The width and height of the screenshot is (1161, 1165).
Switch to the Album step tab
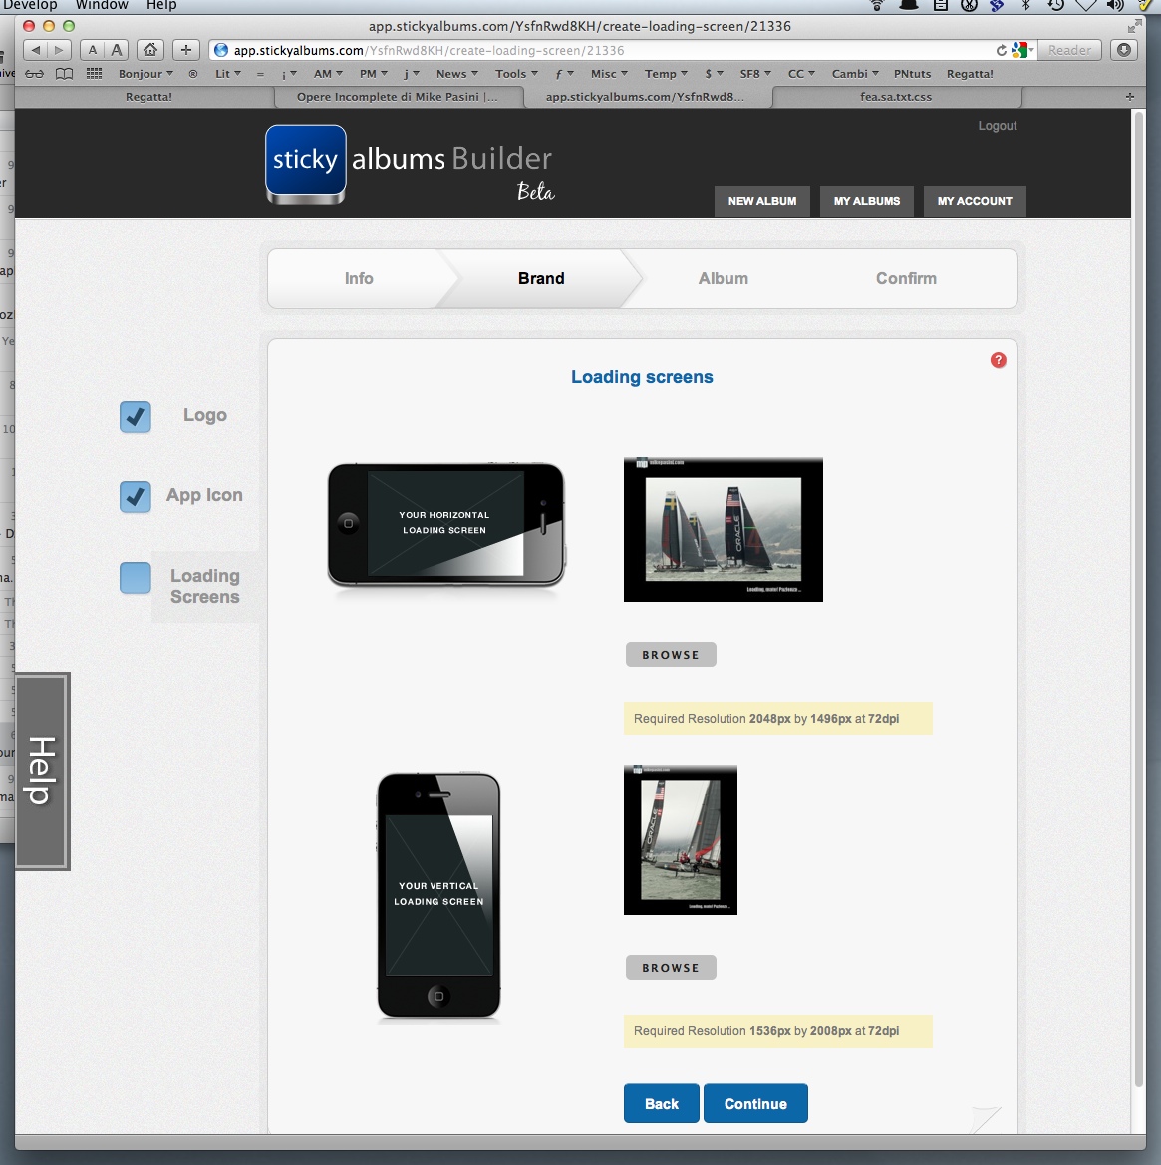pyautogui.click(x=723, y=279)
